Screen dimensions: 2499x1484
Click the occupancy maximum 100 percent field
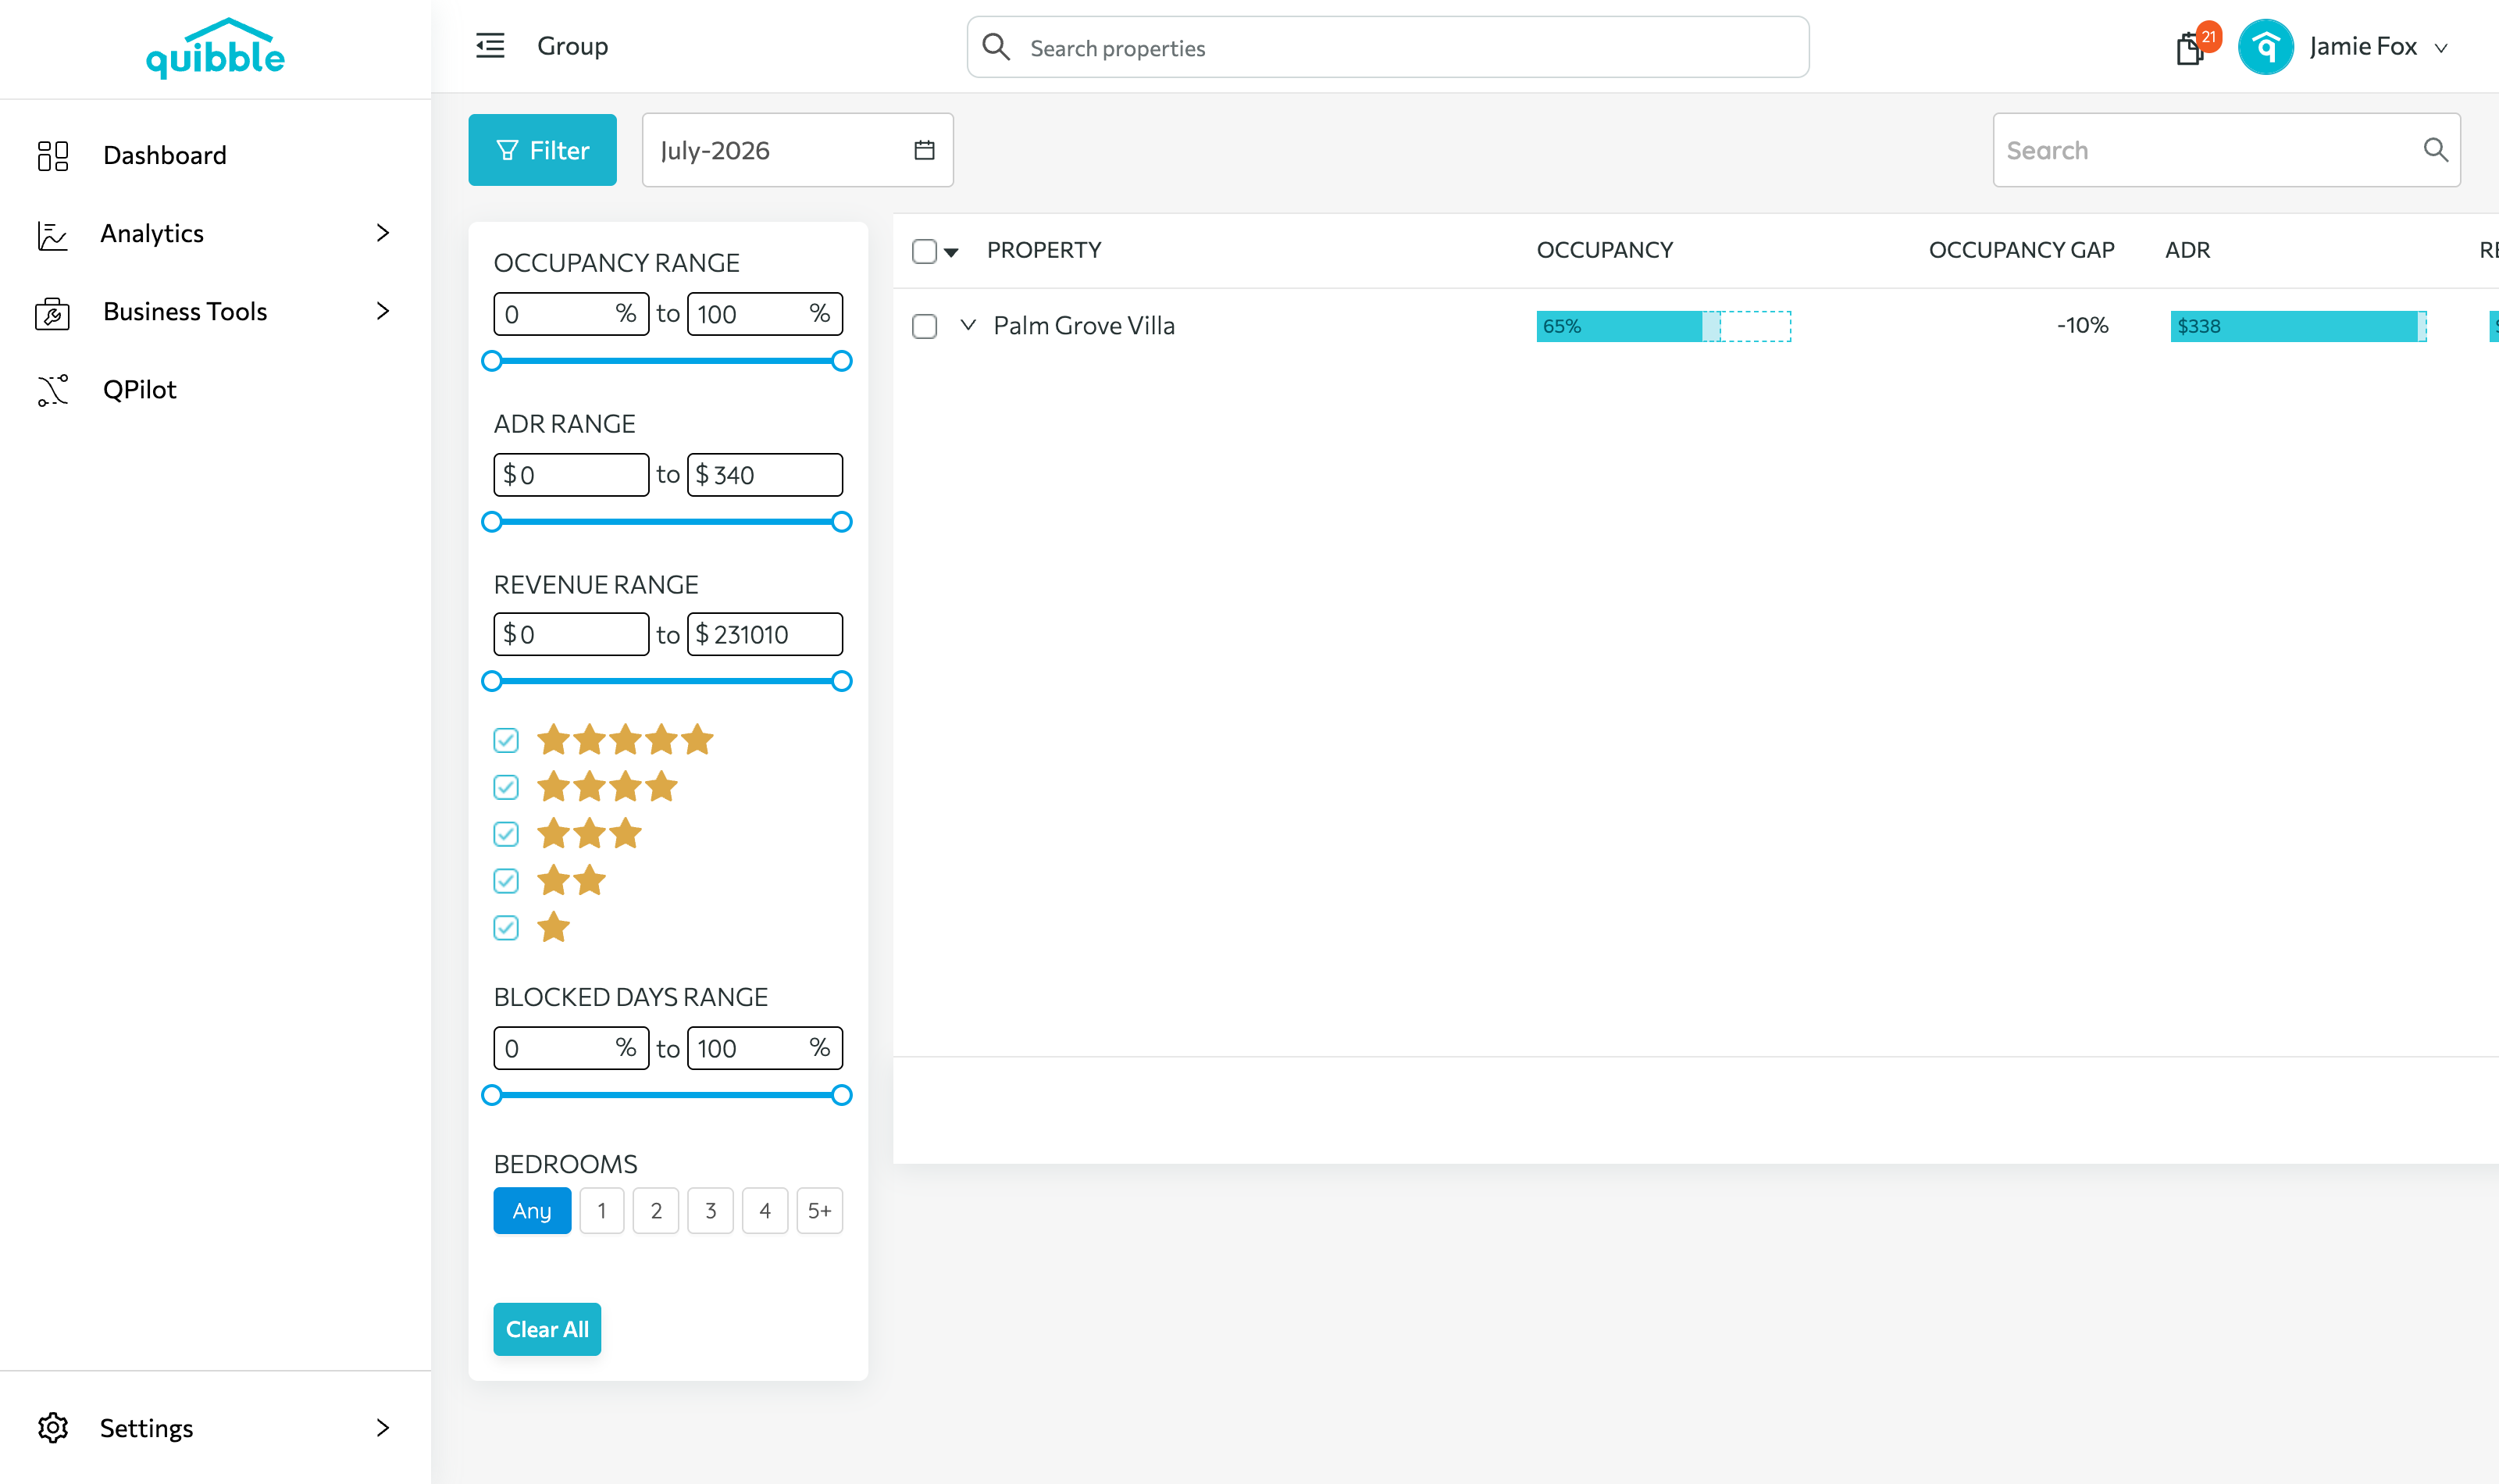click(765, 314)
